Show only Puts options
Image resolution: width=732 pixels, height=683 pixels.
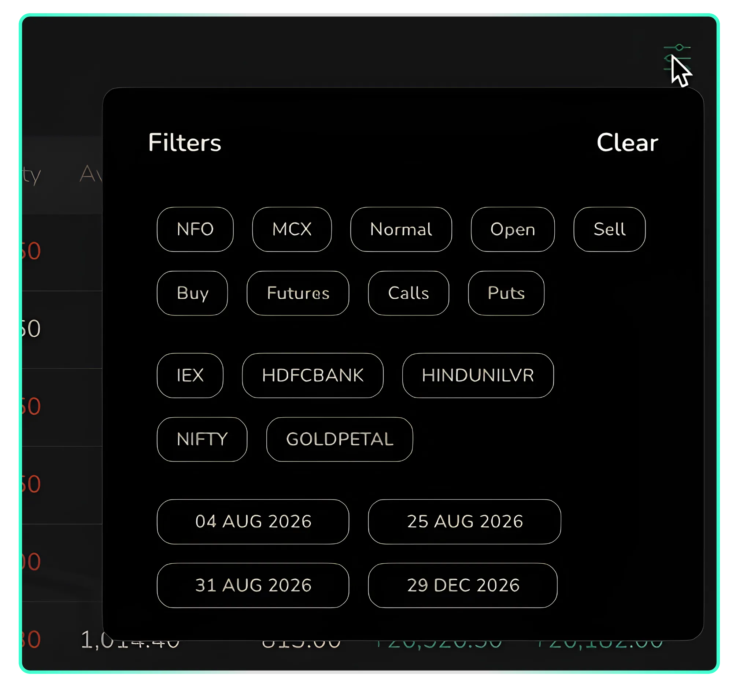pyautogui.click(x=506, y=293)
